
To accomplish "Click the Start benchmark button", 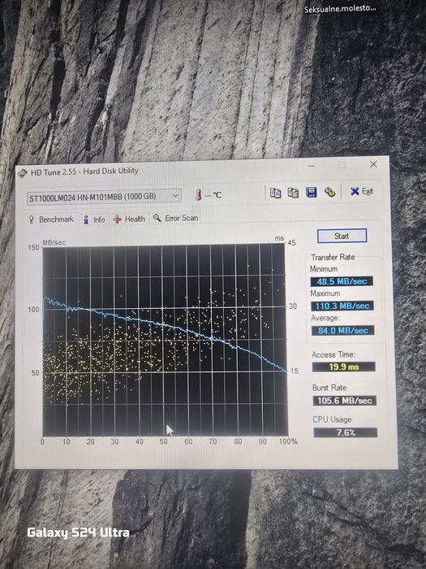I will click(342, 237).
